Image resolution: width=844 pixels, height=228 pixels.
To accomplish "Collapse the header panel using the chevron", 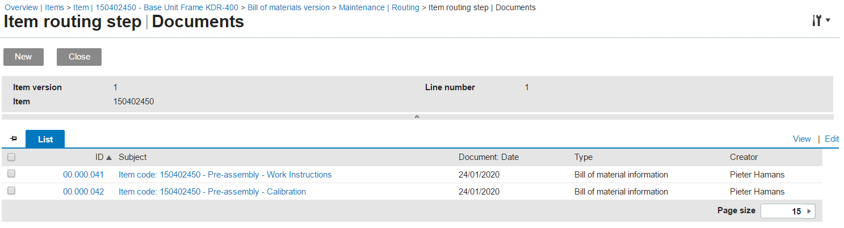I will click(417, 117).
